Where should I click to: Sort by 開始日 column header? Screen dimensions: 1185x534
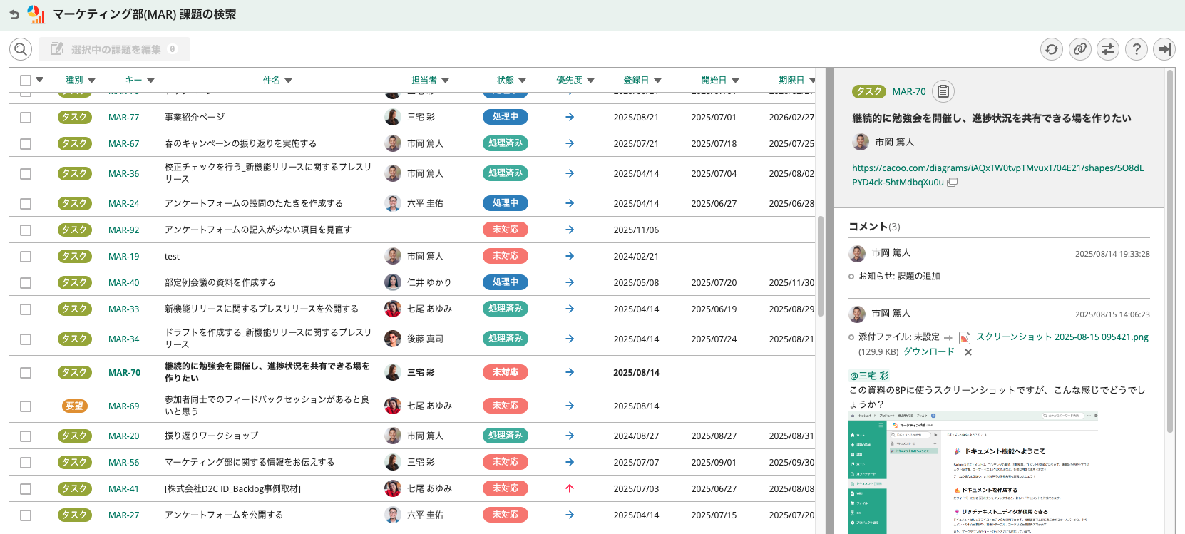pos(720,80)
